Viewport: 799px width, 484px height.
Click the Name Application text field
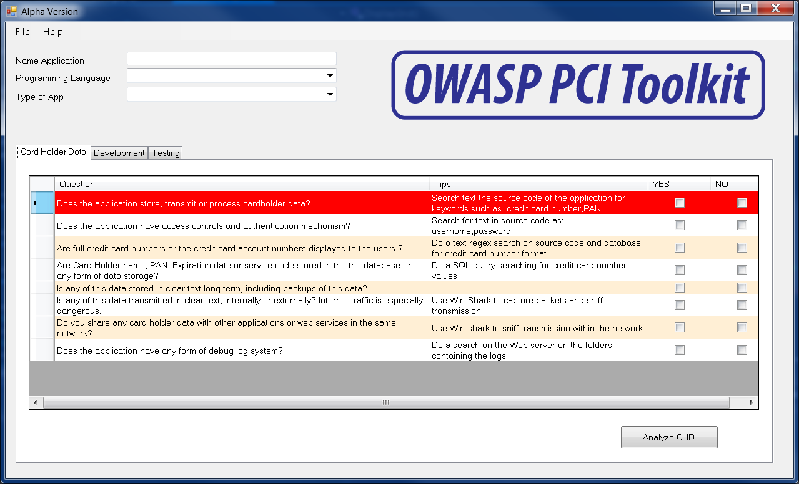(x=231, y=59)
